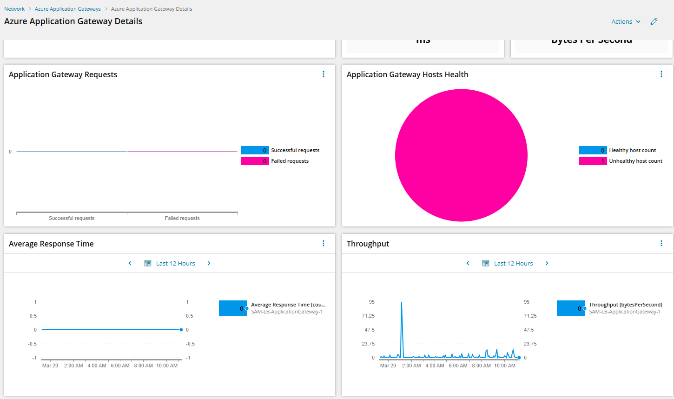The image size is (674, 399).
Task: Open the Network breadcrumb
Action: (14, 9)
